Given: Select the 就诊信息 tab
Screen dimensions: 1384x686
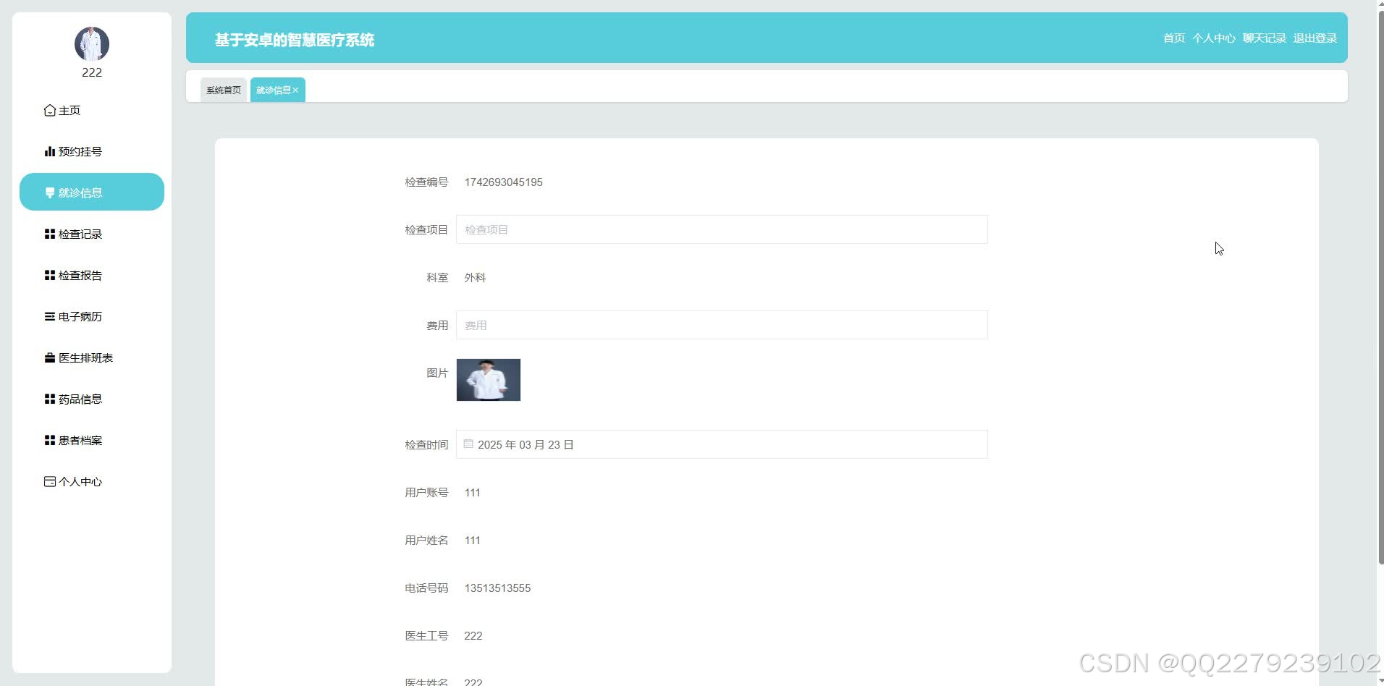Looking at the screenshot, I should pyautogui.click(x=274, y=90).
